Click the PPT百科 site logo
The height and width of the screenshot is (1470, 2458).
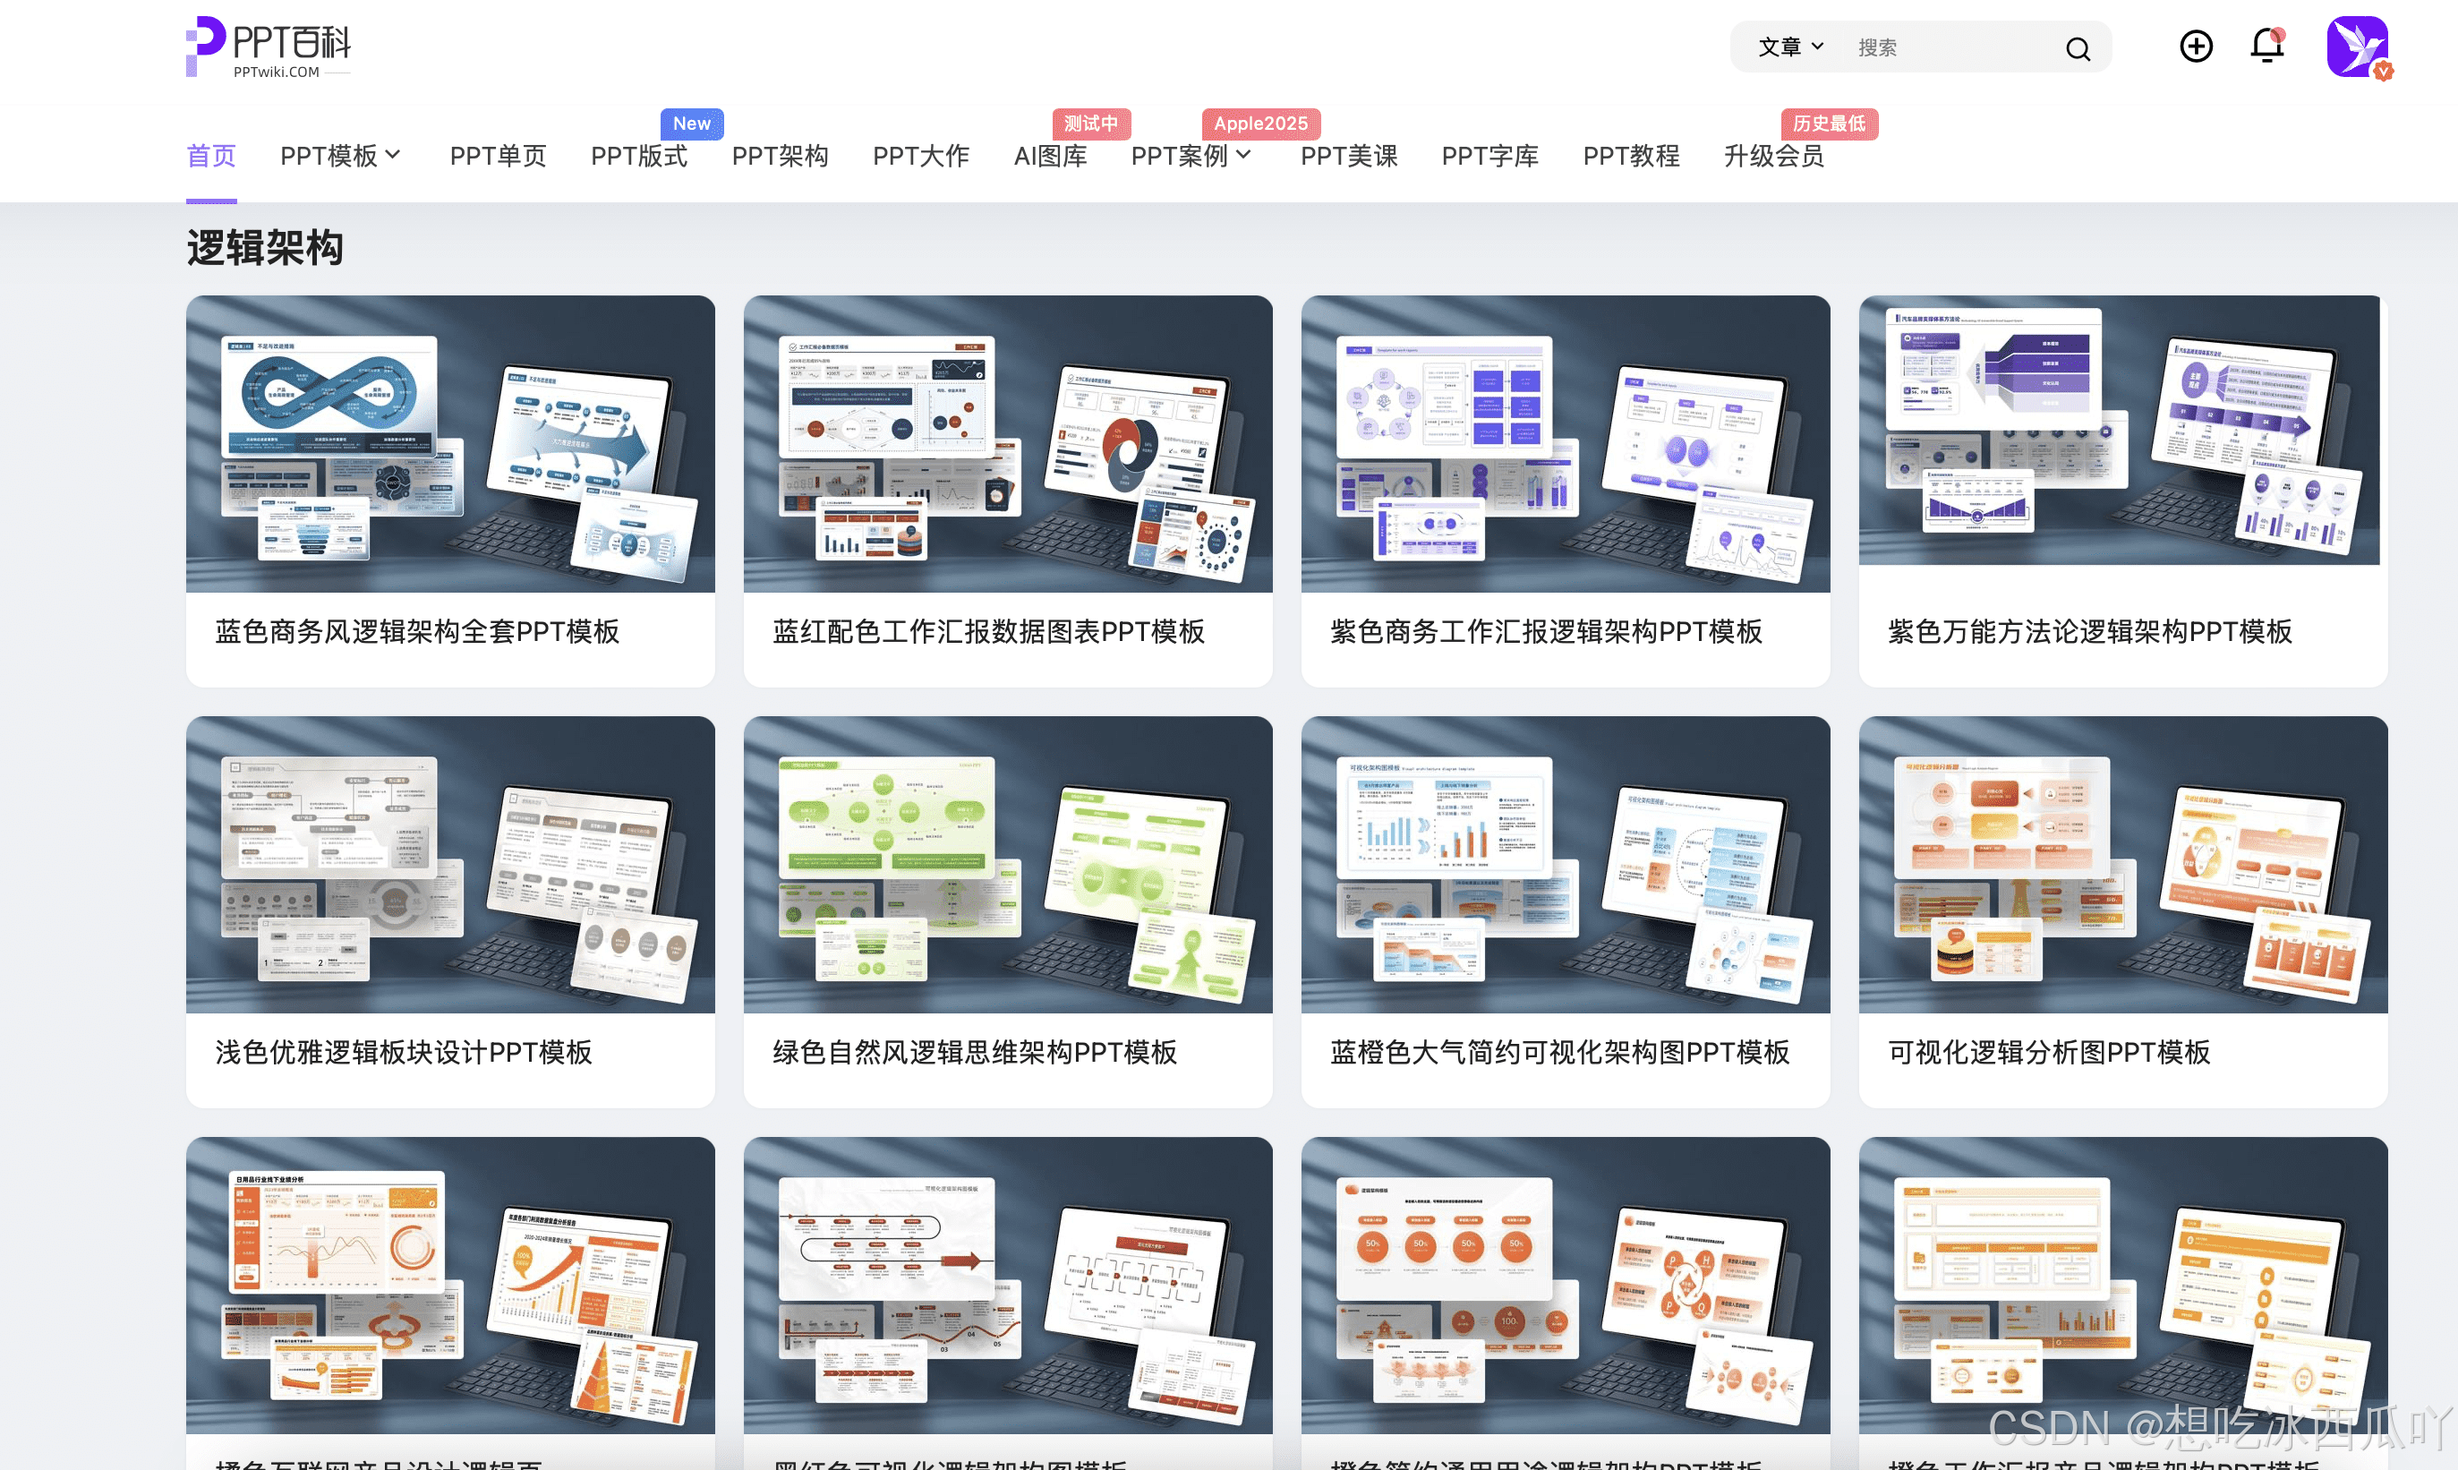[x=269, y=47]
